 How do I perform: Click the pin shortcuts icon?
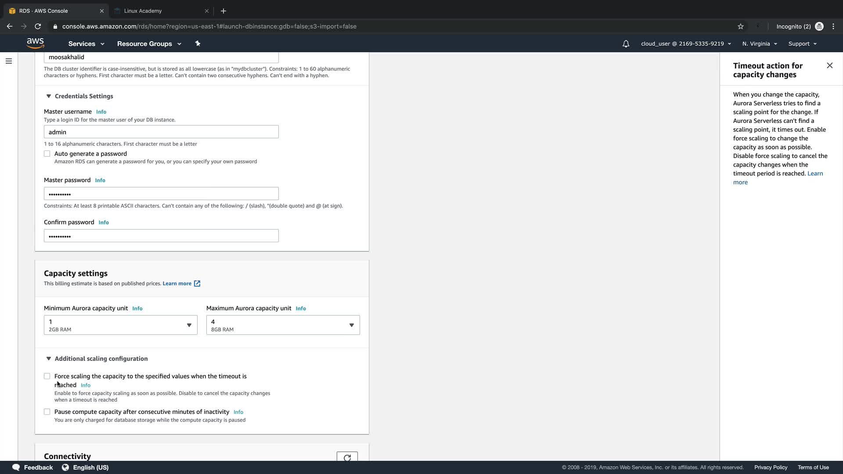198,43
